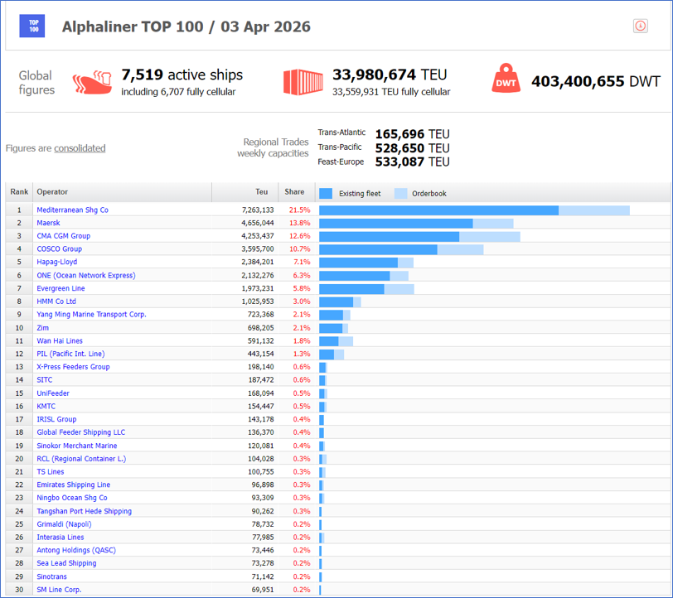Image resolution: width=673 pixels, height=598 pixels.
Task: Sort by the Rank column header
Action: [19, 192]
